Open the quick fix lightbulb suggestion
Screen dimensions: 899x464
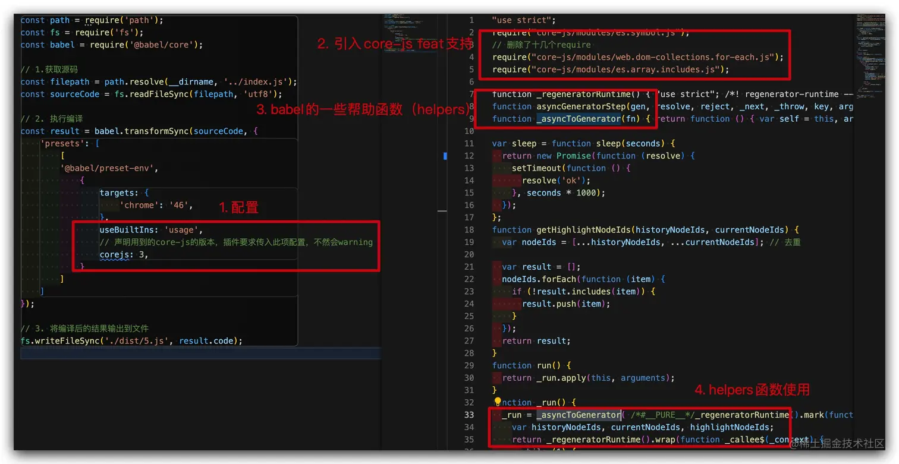pyautogui.click(x=498, y=402)
